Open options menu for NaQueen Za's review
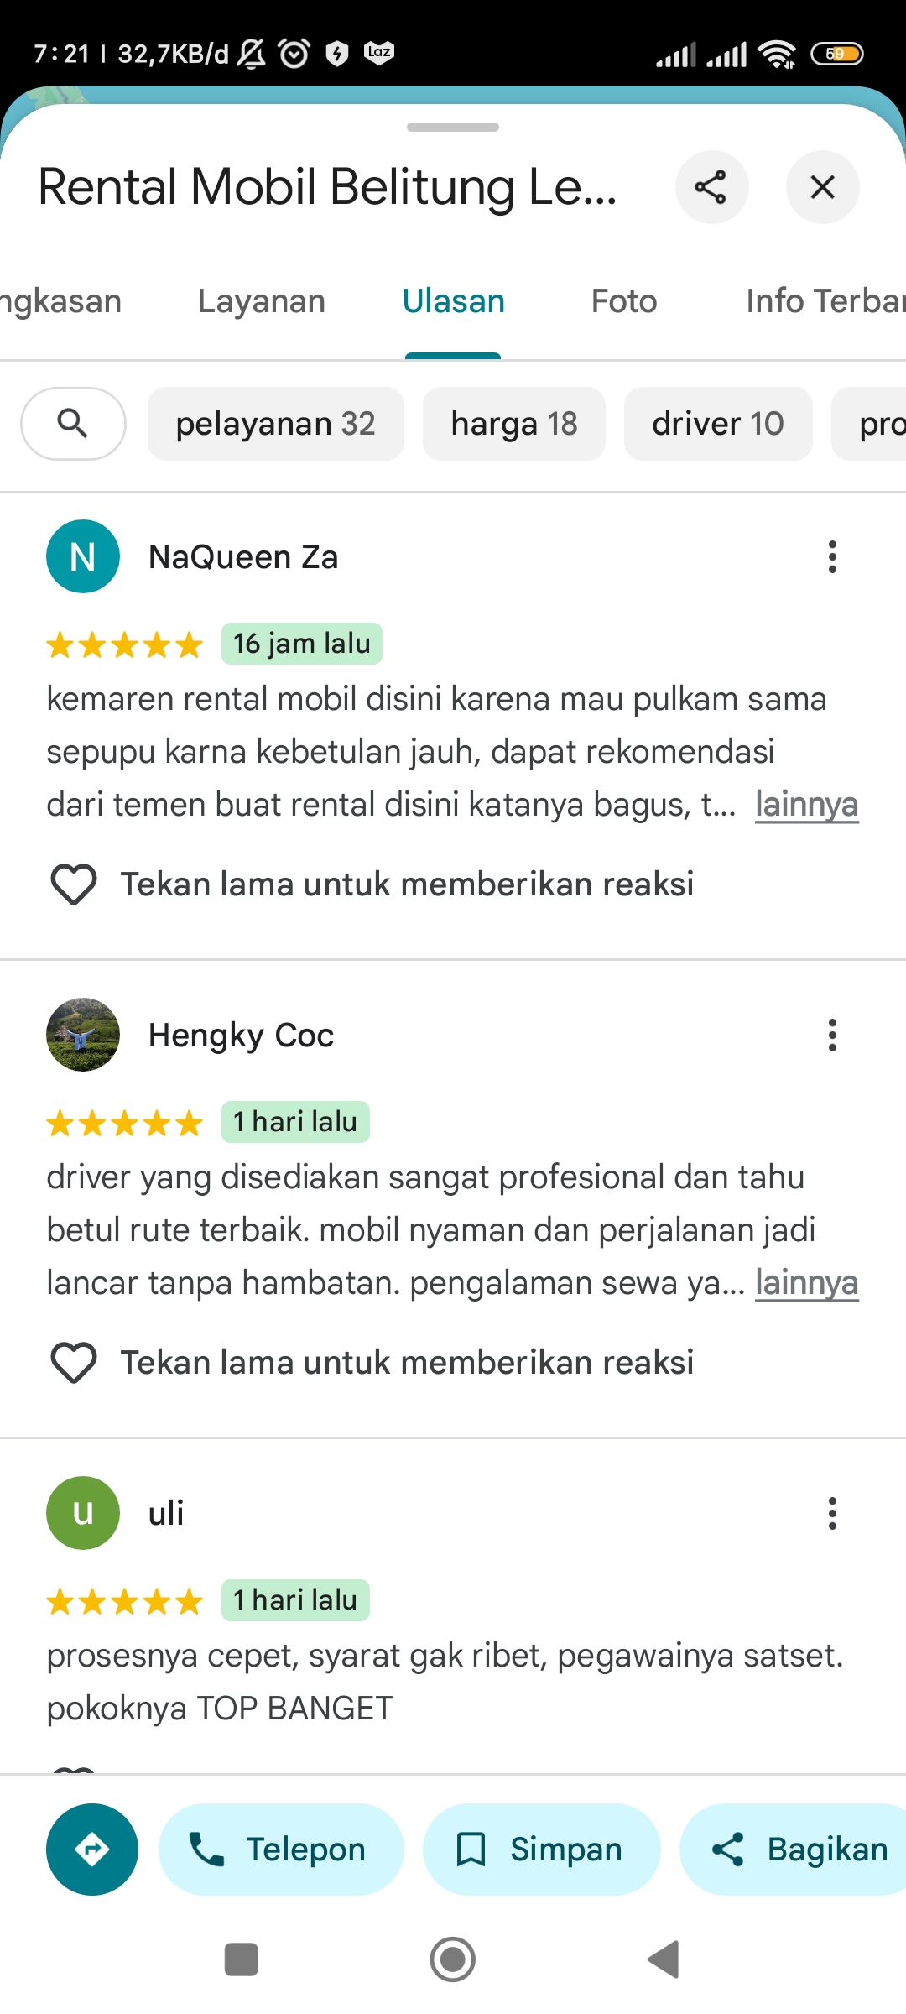Viewport: 906px width, 2014px height. coord(832,556)
